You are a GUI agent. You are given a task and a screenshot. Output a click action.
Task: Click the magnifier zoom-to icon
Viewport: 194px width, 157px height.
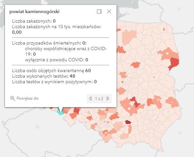coord(12,98)
